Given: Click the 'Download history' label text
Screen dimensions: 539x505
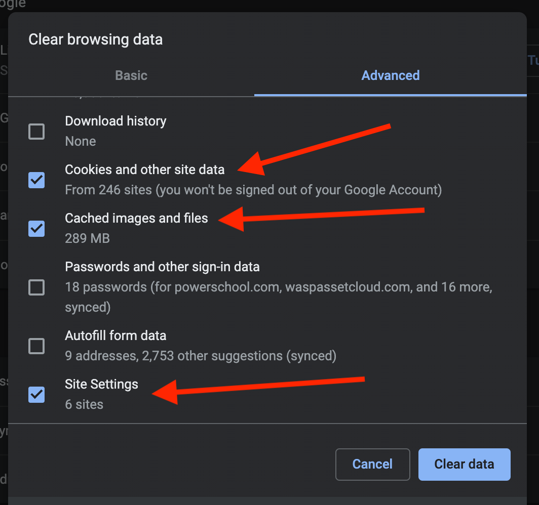Looking at the screenshot, I should click(115, 121).
